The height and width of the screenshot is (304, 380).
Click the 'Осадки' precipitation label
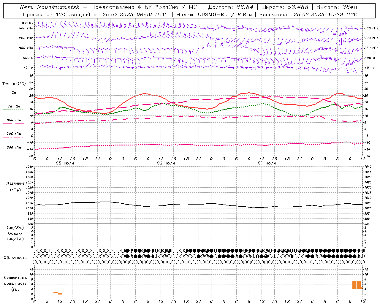[15, 233]
